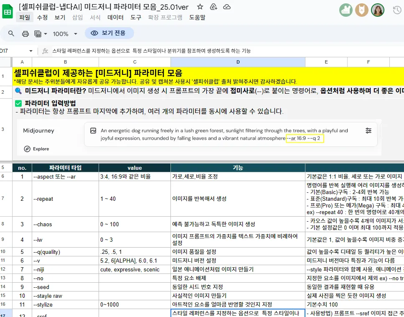The height and width of the screenshot is (317, 404).
Task: Click the woman's profile avatar
Action: [377, 10]
